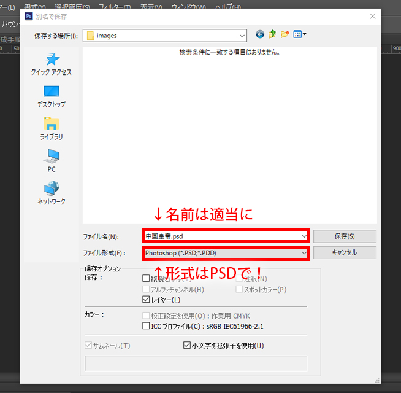The width and height of the screenshot is (401, 393).
Task: Open 選択範囲(S) menu in Photoshop window
Action: pos(72,6)
